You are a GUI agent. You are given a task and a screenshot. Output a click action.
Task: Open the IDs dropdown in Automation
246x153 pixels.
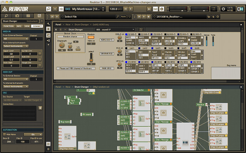click(x=33, y=135)
